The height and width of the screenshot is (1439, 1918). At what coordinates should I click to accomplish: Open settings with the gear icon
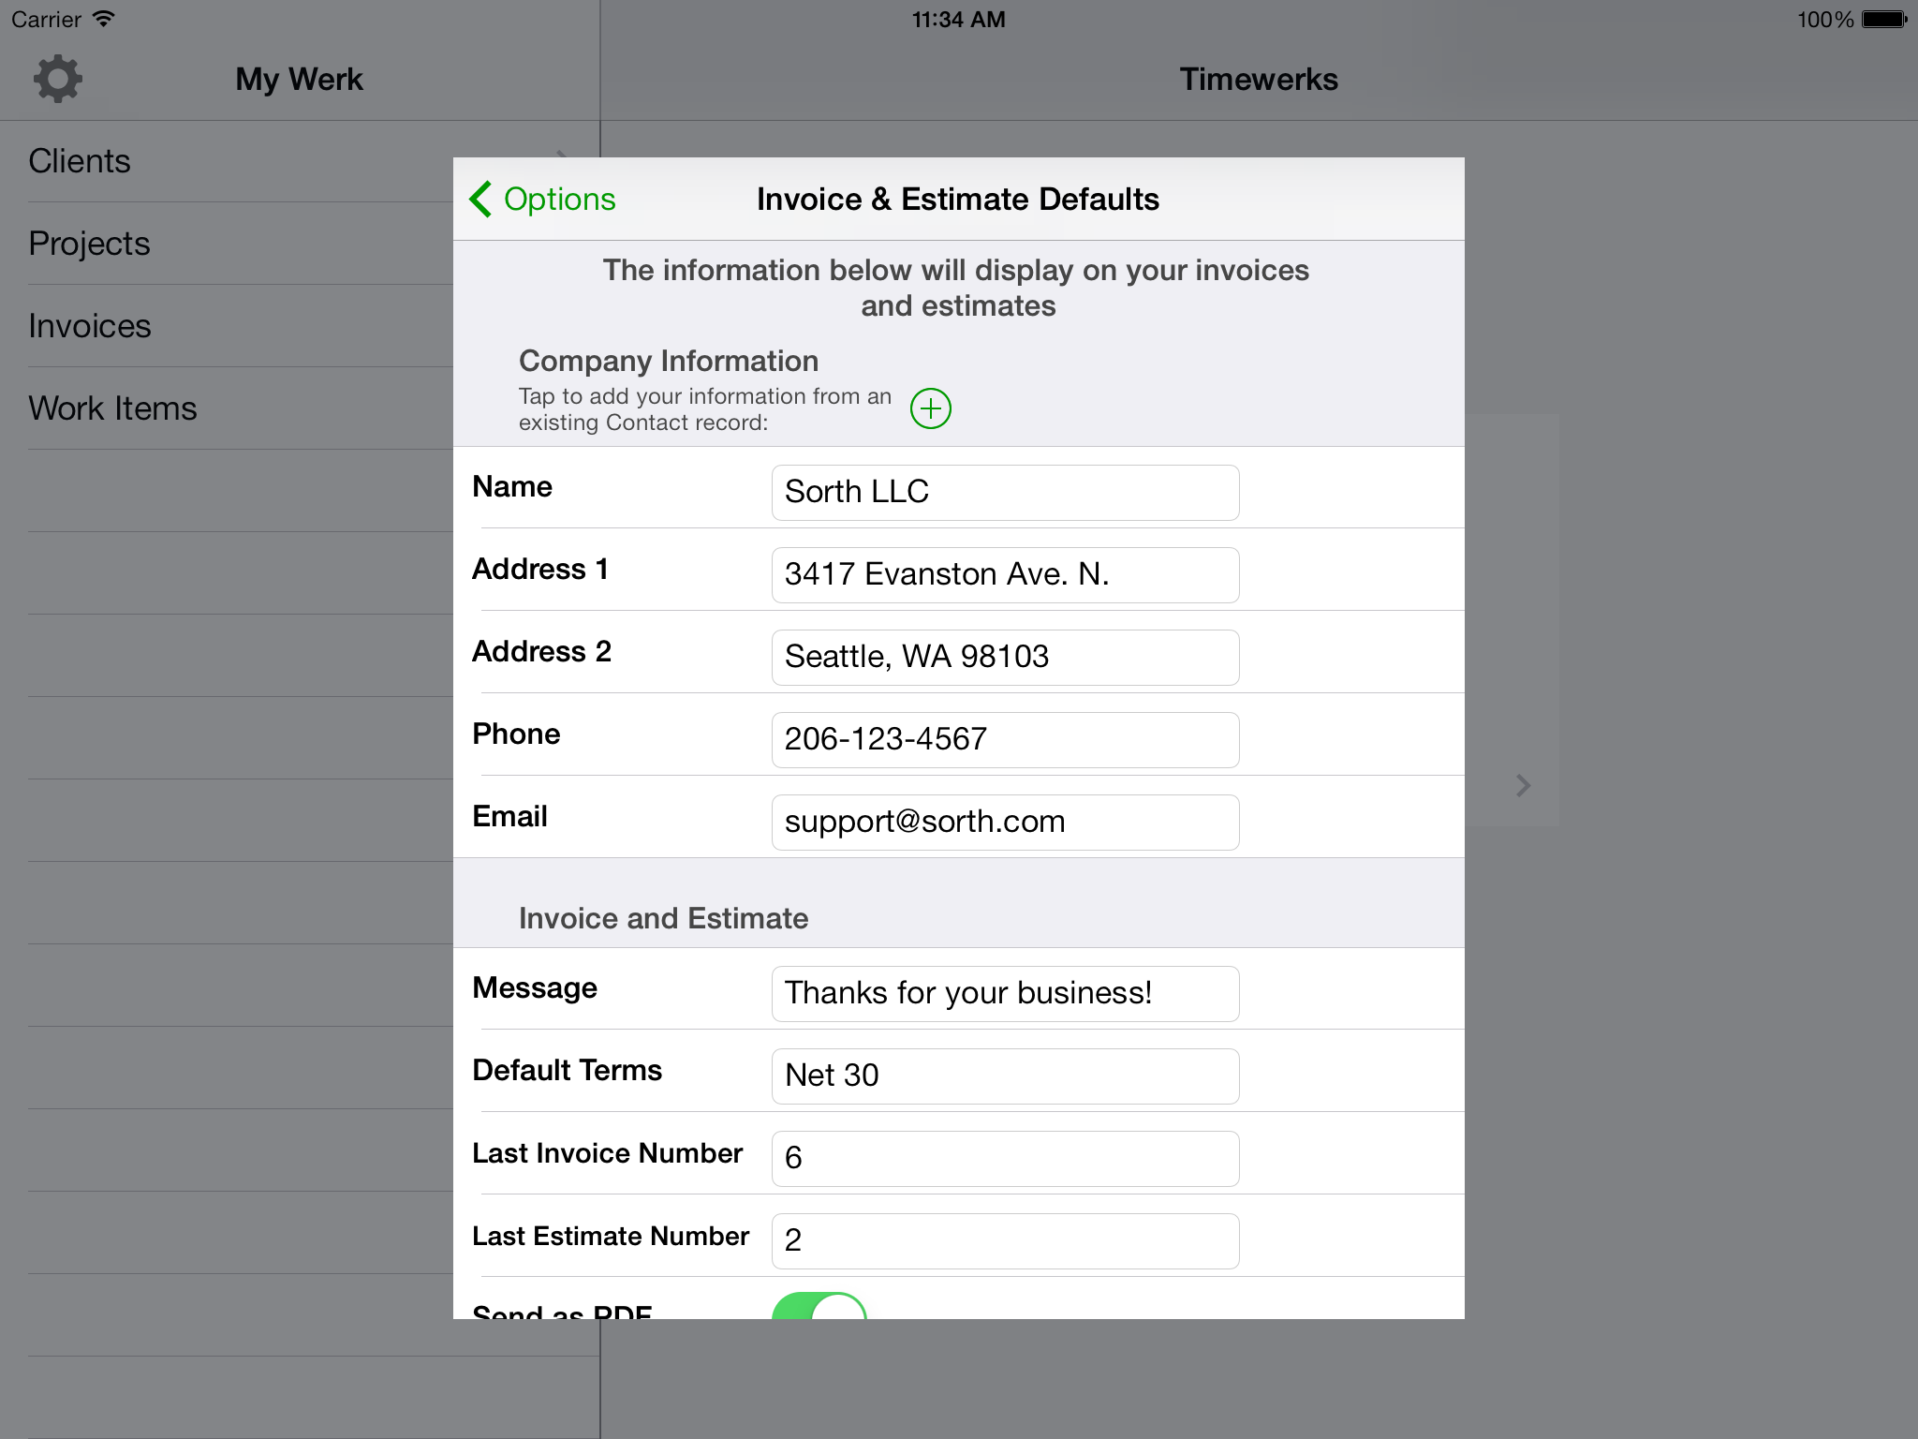tap(58, 79)
